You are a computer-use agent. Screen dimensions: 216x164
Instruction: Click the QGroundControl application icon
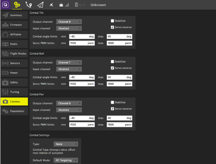coord(5,5)
